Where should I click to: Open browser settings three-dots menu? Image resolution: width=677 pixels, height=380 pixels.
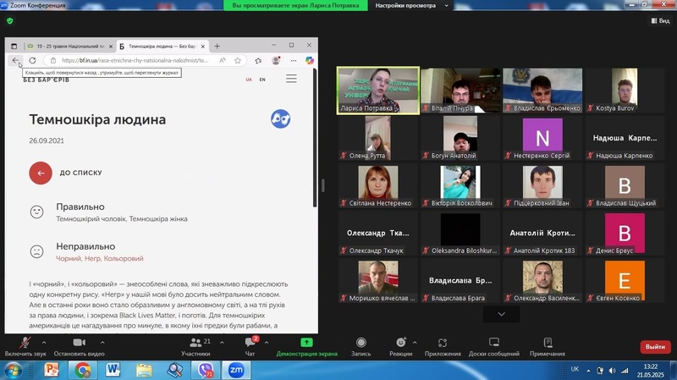click(294, 60)
